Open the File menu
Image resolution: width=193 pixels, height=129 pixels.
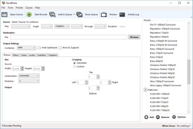click(x=3, y=8)
